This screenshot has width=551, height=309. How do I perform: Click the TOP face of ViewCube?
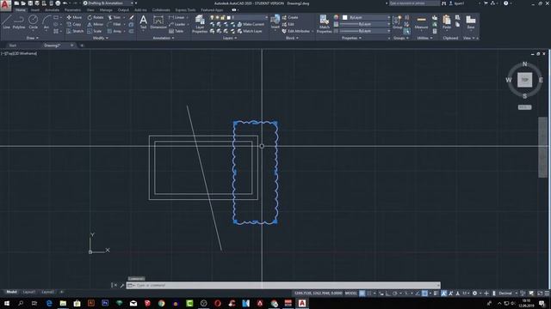tap(524, 80)
